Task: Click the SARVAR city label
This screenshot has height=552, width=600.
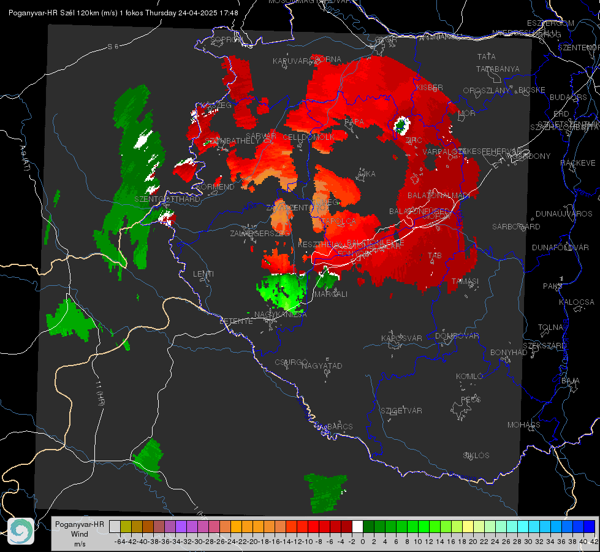Action: click(261, 136)
